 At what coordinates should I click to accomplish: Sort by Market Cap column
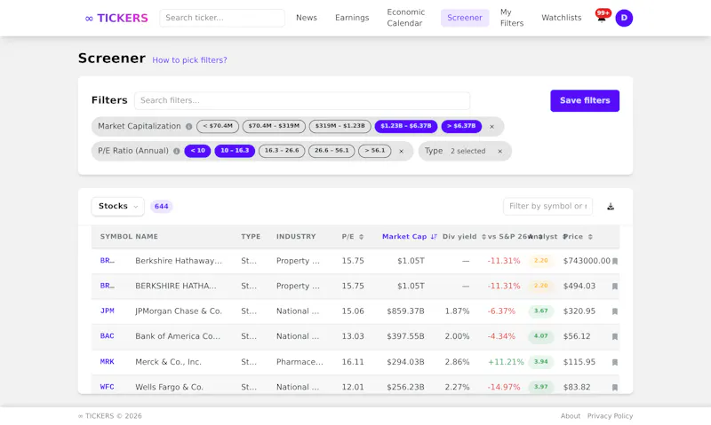click(409, 237)
